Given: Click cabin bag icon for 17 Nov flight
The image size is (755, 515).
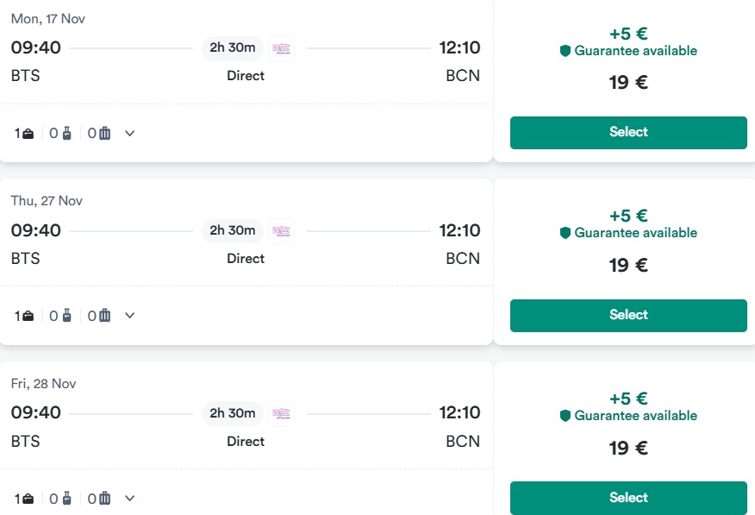Looking at the screenshot, I should click(x=67, y=134).
